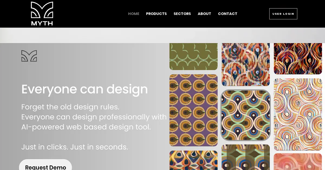Choose the painterly orange peacock pattern thumbnail
The height and width of the screenshot is (170, 325).
[246, 64]
